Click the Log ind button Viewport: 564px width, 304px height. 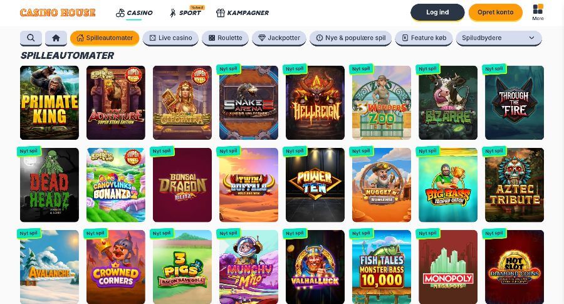tap(437, 13)
